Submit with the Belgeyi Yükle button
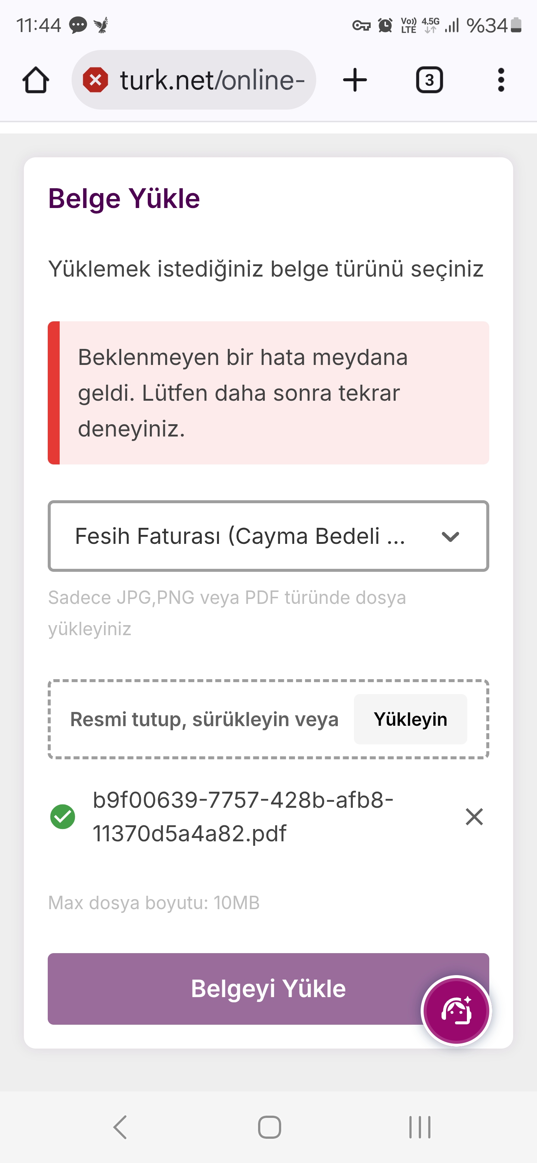This screenshot has height=1163, width=537. [235, 989]
